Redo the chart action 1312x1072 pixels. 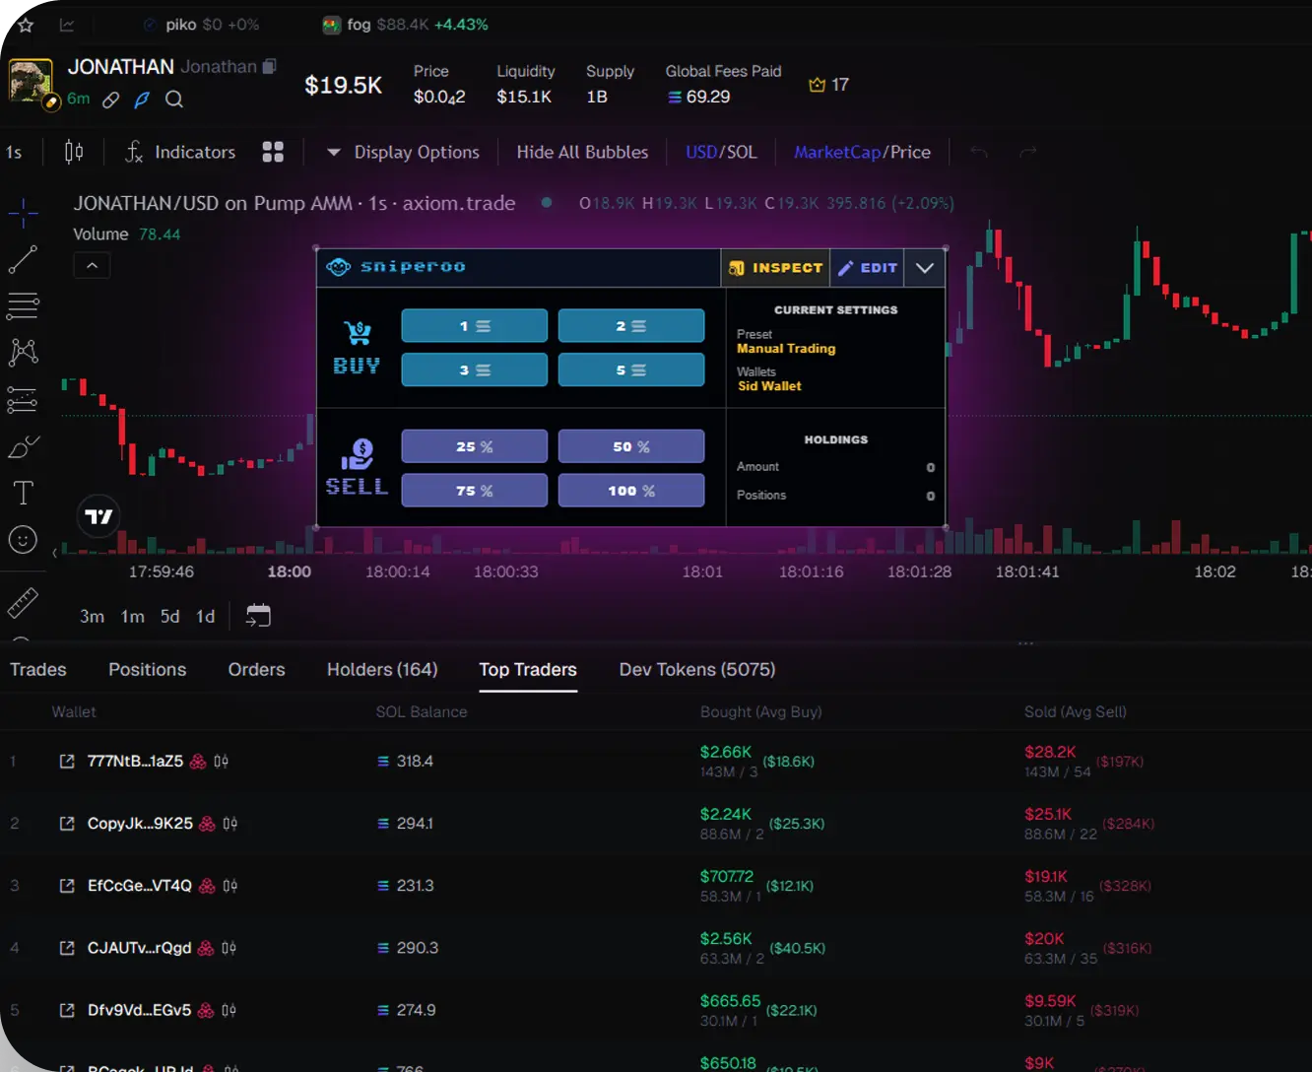click(x=1028, y=152)
